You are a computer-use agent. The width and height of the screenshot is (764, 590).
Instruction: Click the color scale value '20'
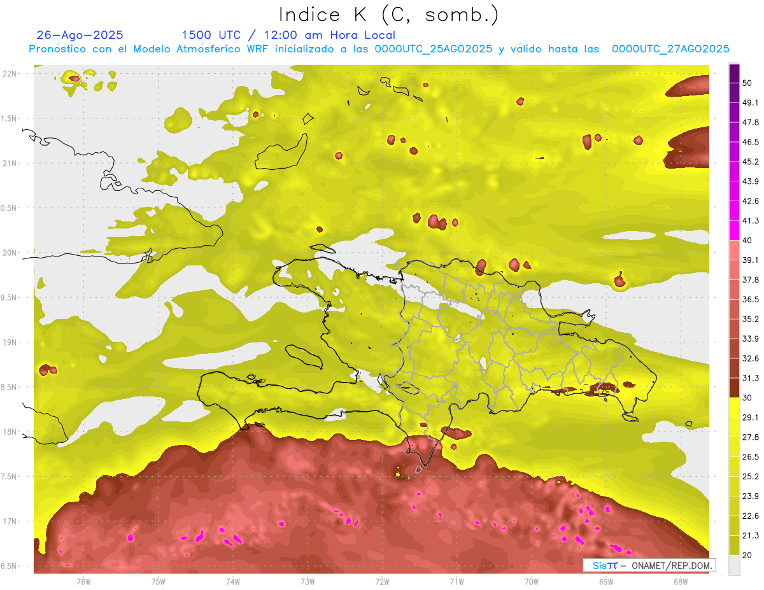pos(748,556)
